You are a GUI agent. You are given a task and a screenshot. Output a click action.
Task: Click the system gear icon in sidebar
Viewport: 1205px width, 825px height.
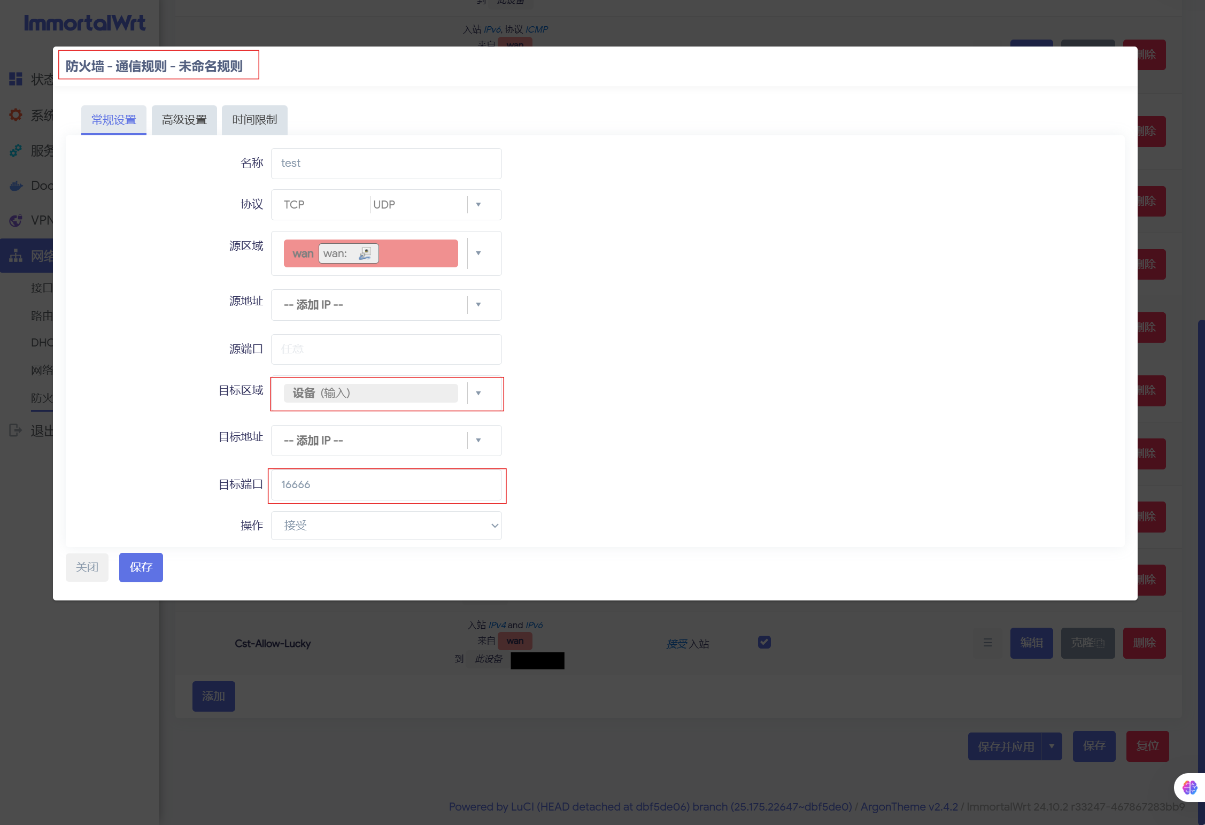click(x=16, y=115)
